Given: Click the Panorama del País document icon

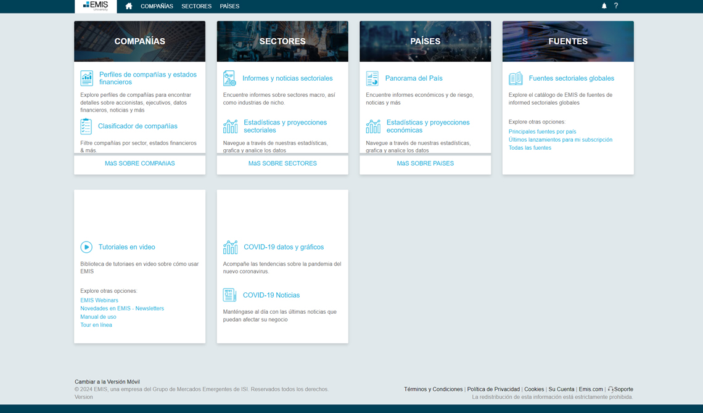Looking at the screenshot, I should point(372,78).
